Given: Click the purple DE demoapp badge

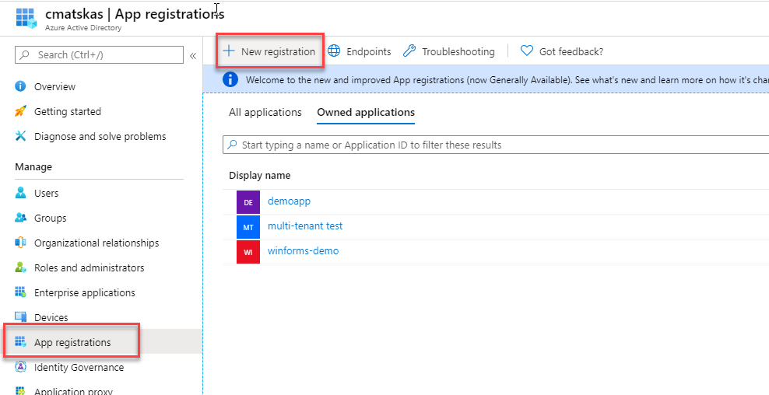Looking at the screenshot, I should coord(248,202).
